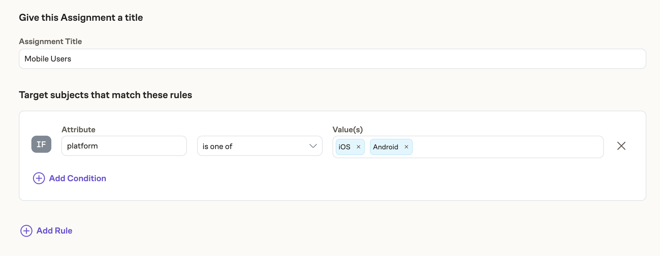Delete the platform condition row
Screen dimensions: 660x256
click(x=621, y=146)
